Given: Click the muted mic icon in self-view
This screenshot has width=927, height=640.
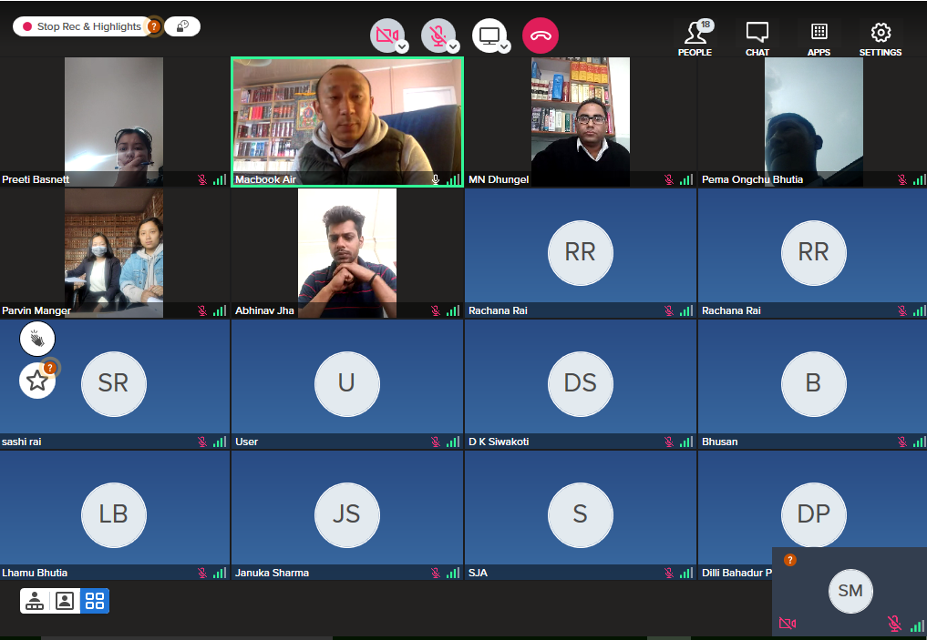Looking at the screenshot, I should 894,623.
